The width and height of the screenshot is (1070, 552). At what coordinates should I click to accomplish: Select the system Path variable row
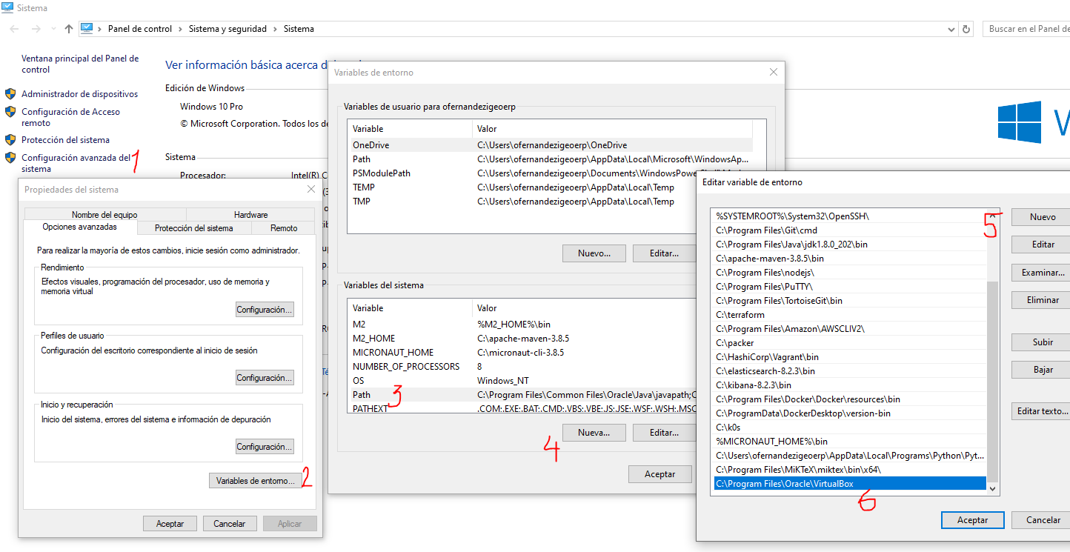click(x=522, y=395)
